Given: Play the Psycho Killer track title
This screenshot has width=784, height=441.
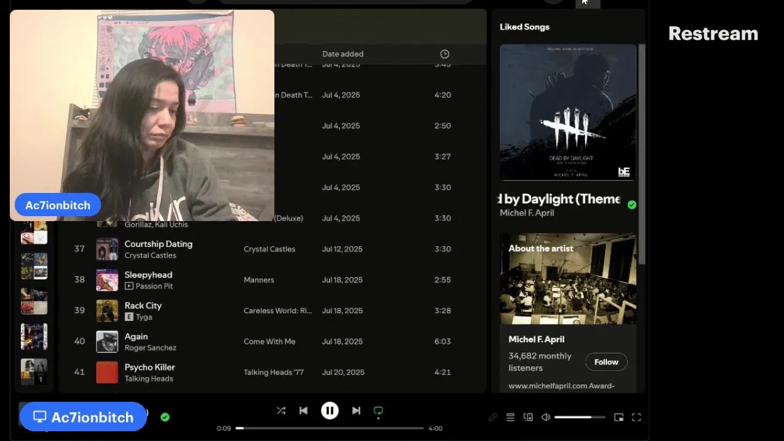Looking at the screenshot, I should 150,367.
